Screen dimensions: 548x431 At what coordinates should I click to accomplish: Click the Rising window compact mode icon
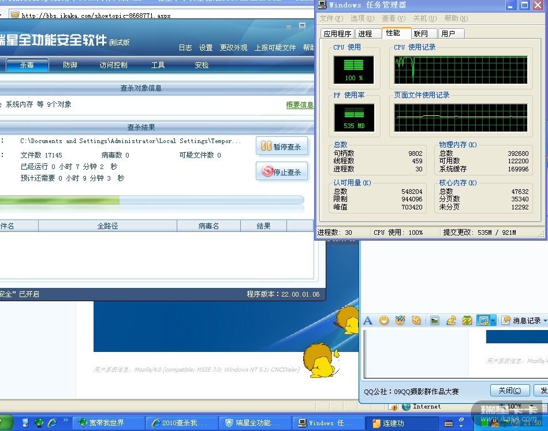click(x=303, y=25)
